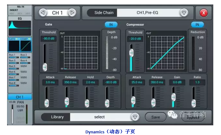Click the Save button
This screenshot has width=221, height=135.
[156, 117]
